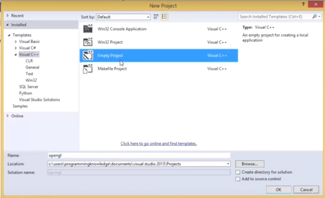This screenshot has width=325, height=198.
Task: Select the Visual C# tree item
Action: [x=27, y=48]
